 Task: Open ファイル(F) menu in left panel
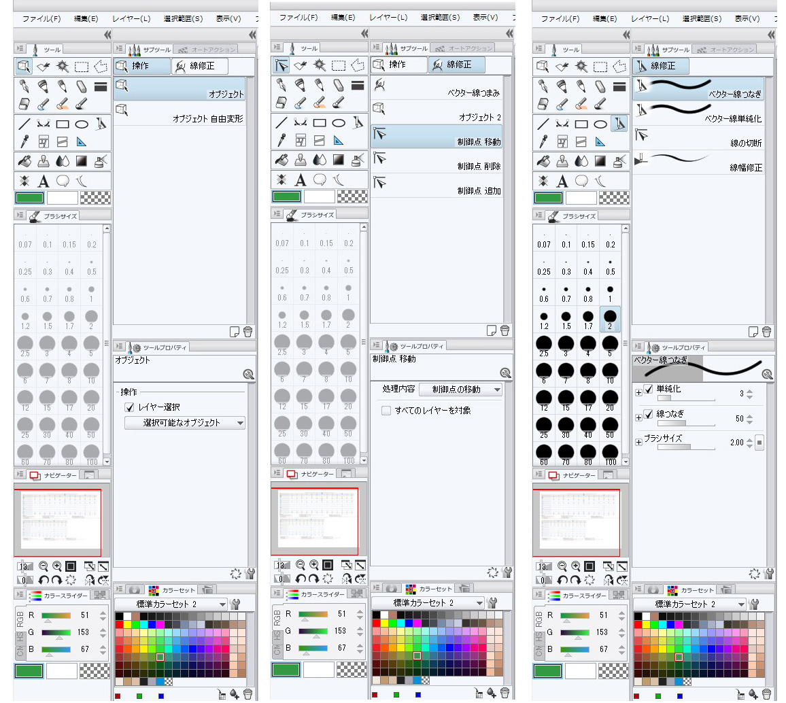41,18
